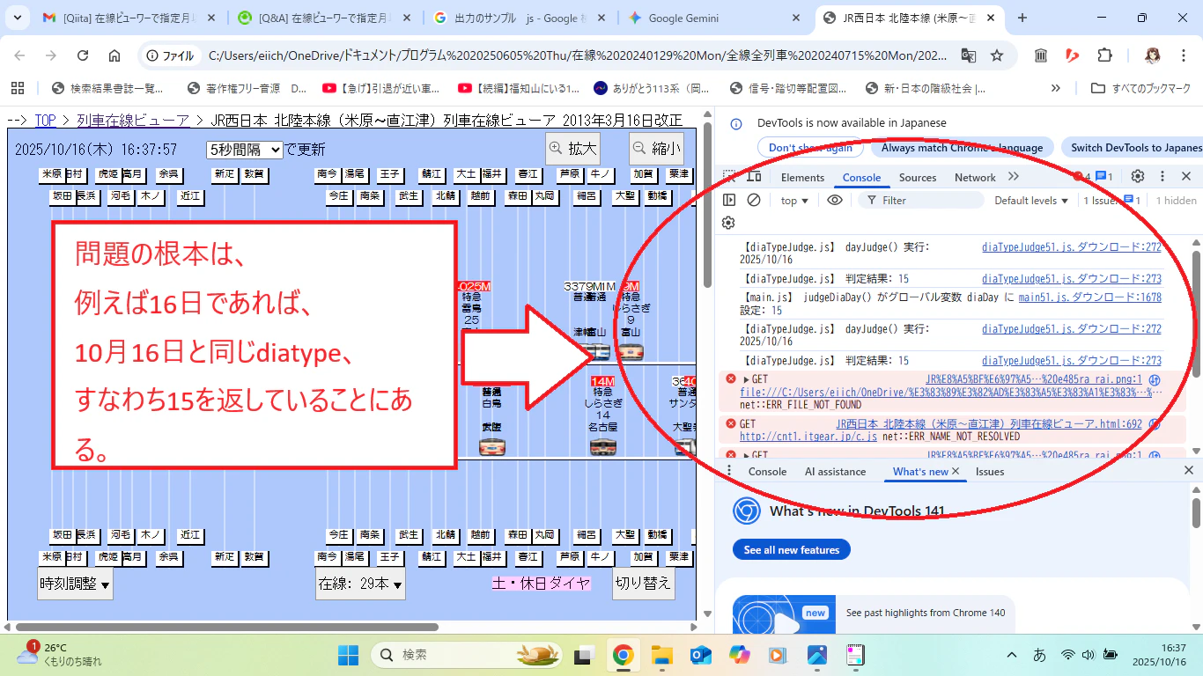Click the page horizontal scrollbar thumb
This screenshot has height=676, width=1203.
tap(225, 628)
